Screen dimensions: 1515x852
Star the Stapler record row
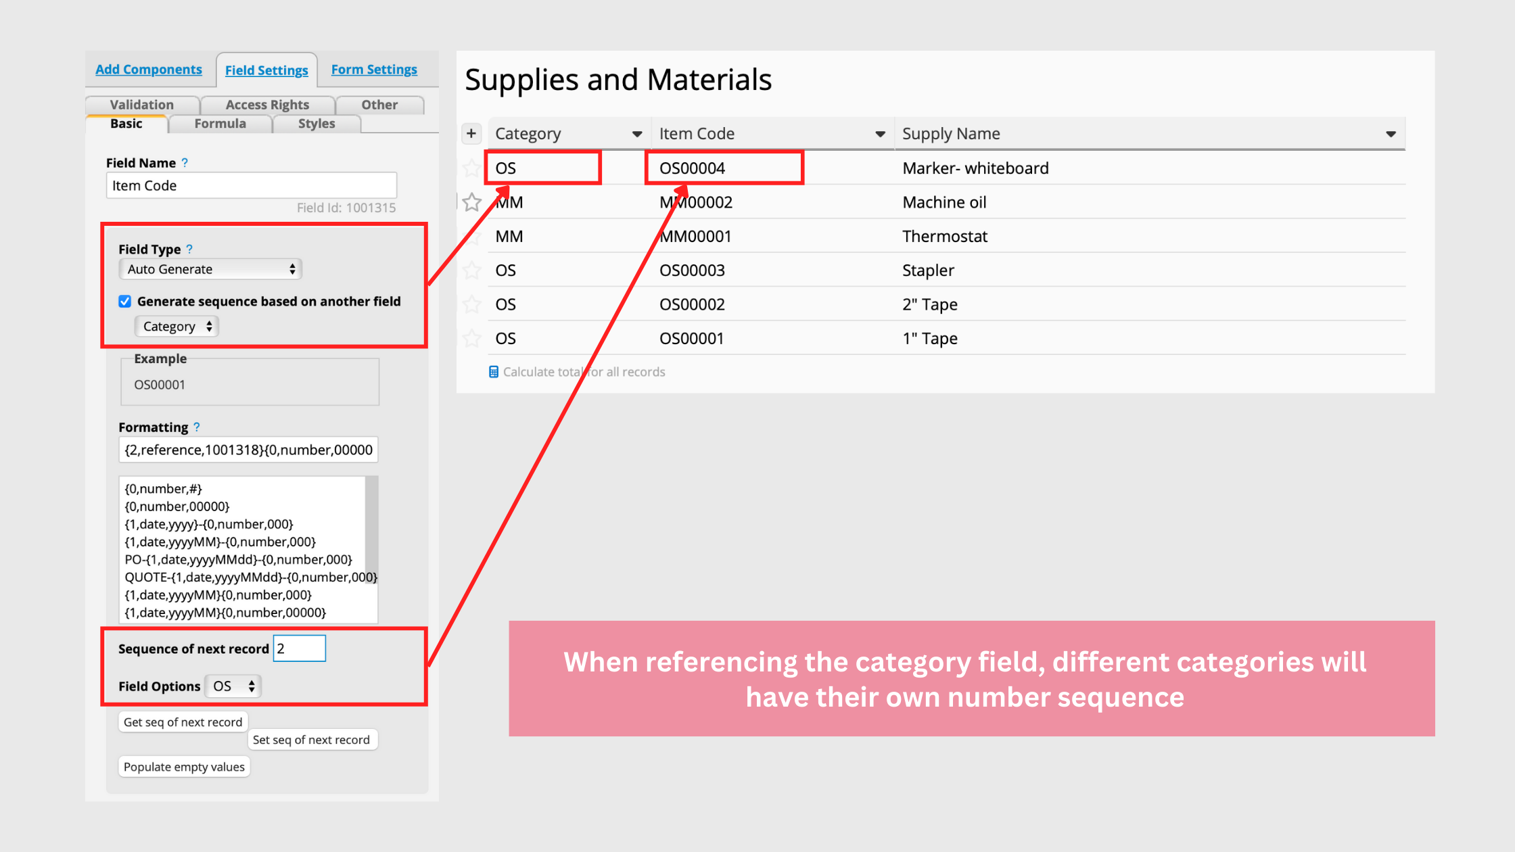(x=471, y=270)
